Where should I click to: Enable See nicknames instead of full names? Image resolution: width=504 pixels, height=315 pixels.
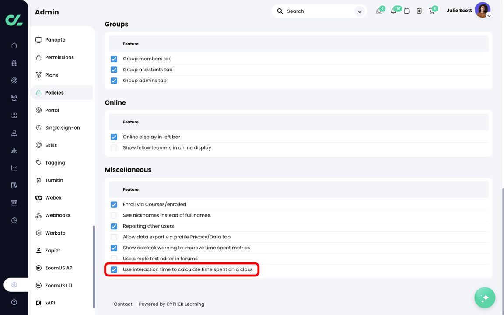pos(114,215)
